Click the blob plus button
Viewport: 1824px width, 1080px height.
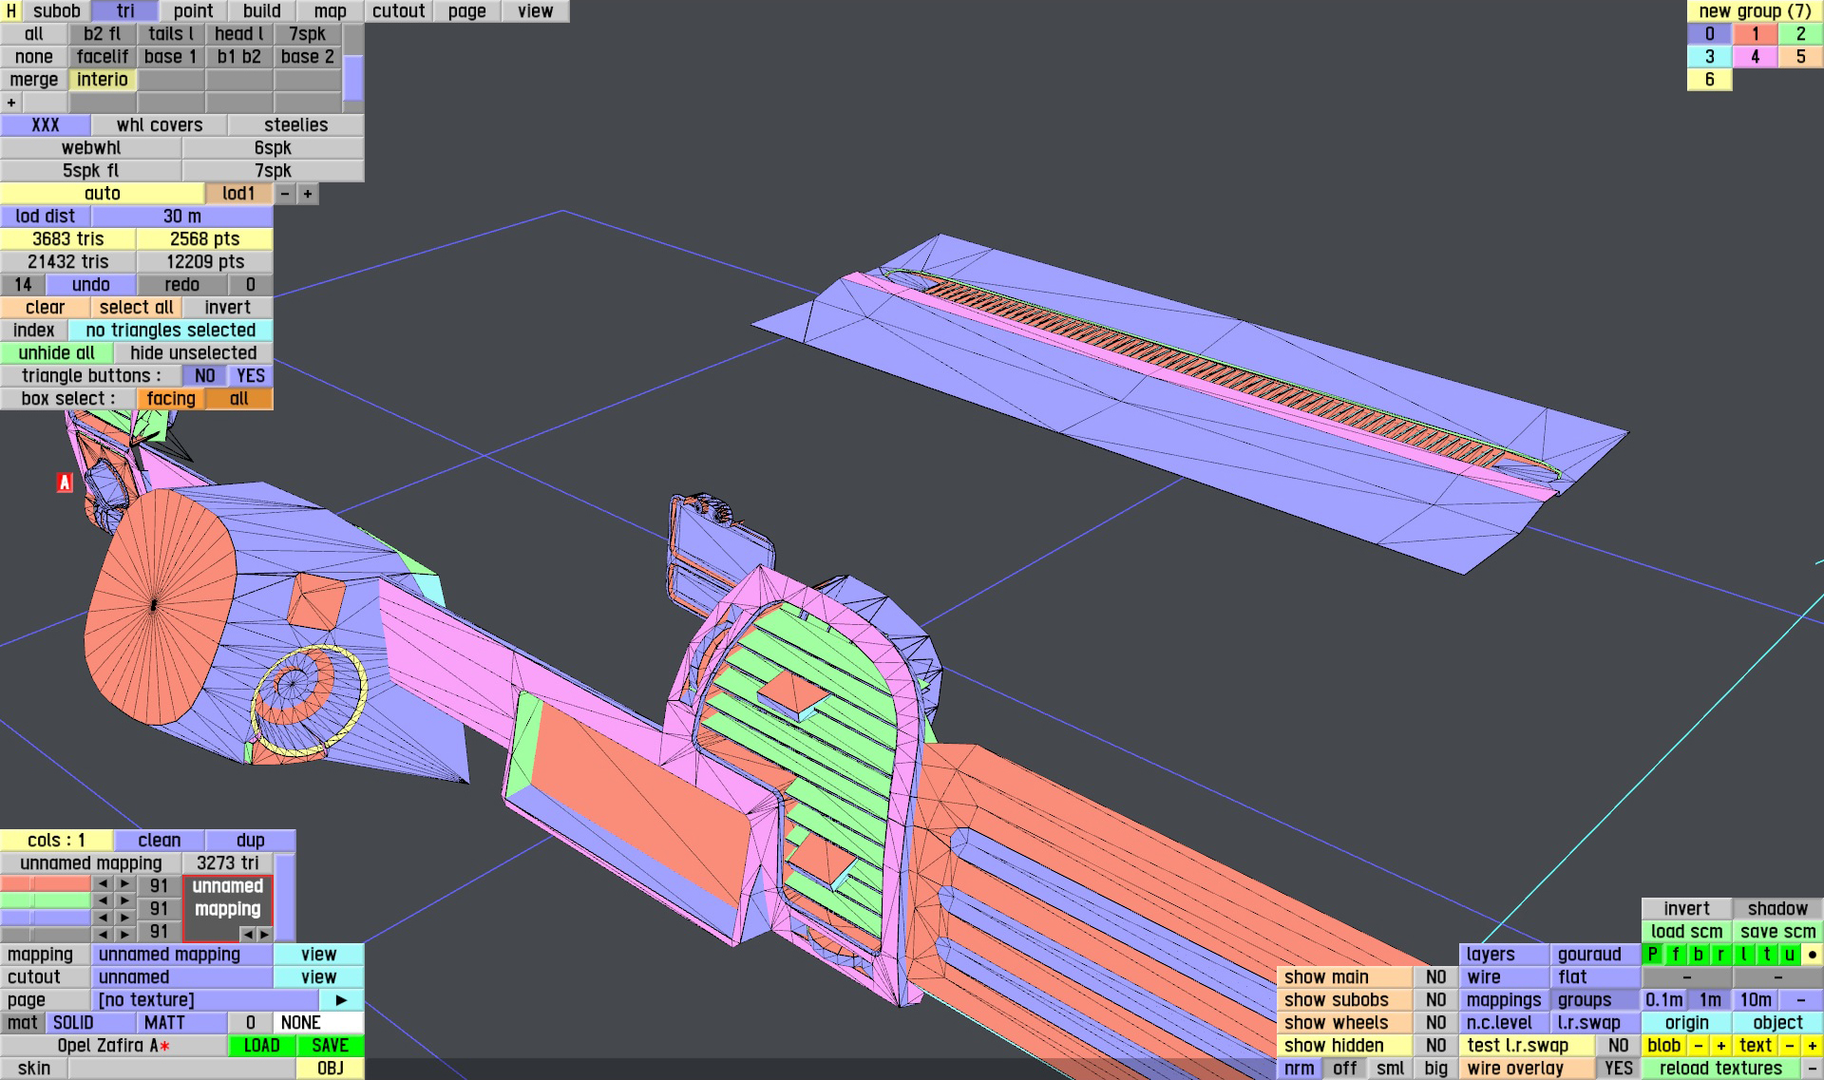point(1720,1046)
